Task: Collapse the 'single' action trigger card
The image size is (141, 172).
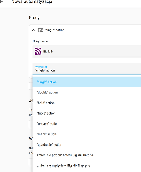Action: click(34, 30)
